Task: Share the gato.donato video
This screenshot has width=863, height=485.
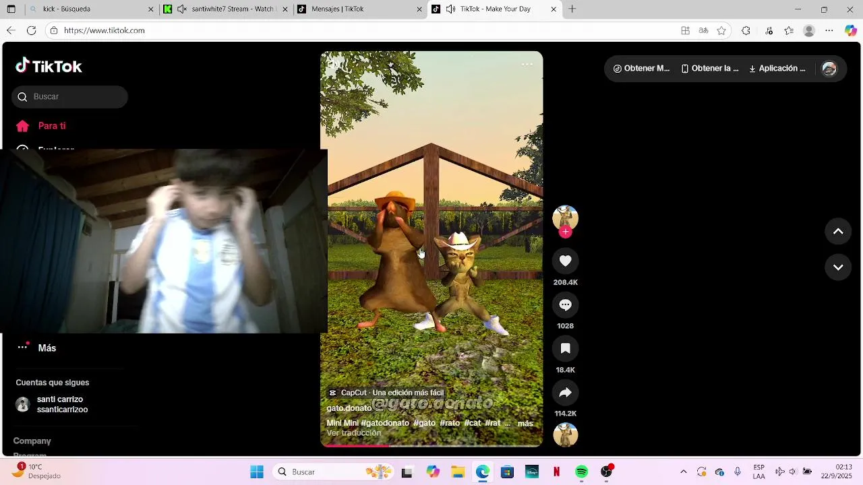Action: (565, 392)
